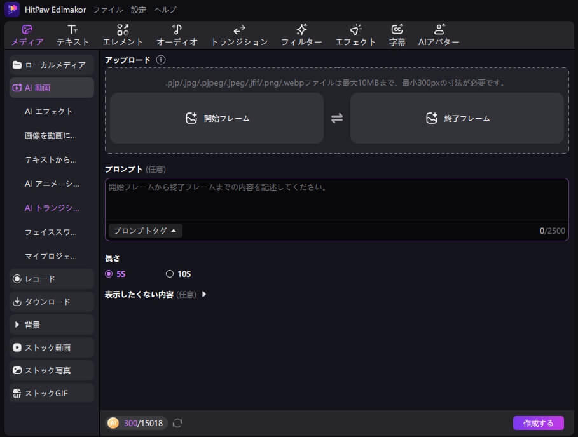Open the オーディオ tab
The height and width of the screenshot is (437, 578).
177,36
